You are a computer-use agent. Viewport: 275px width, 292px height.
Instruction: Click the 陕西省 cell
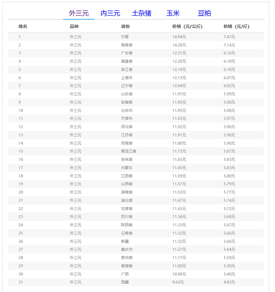pos(126,225)
